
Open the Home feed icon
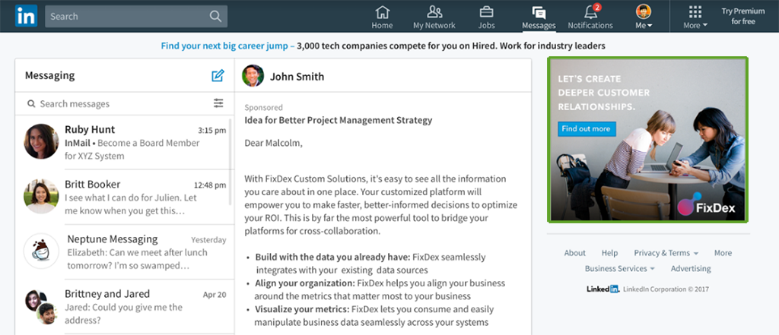382,12
